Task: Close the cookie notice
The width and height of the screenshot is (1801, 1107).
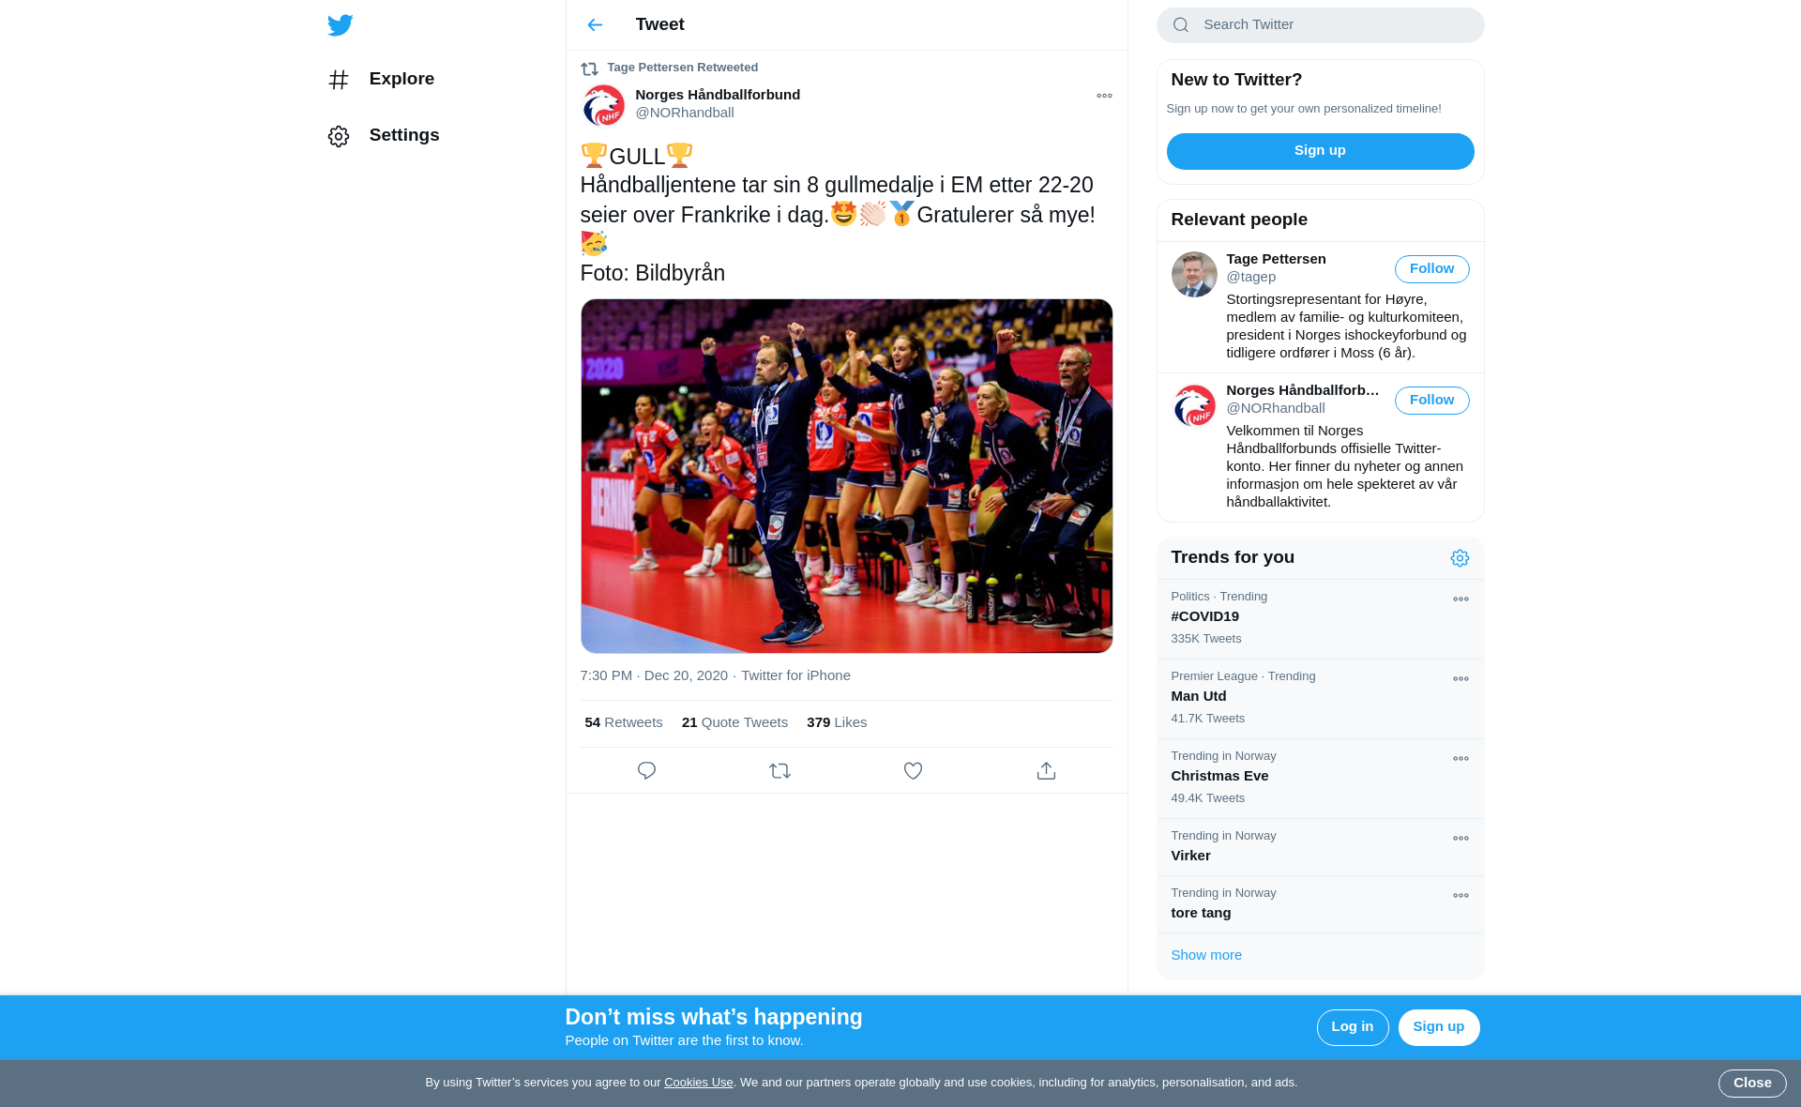Action: pyautogui.click(x=1751, y=1084)
